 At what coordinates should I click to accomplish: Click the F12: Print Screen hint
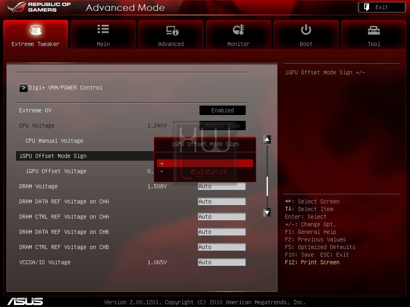(x=312, y=262)
